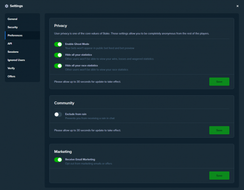
Task: Click the 'User privacy is one of' description
Action: pyautogui.click(x=132, y=34)
